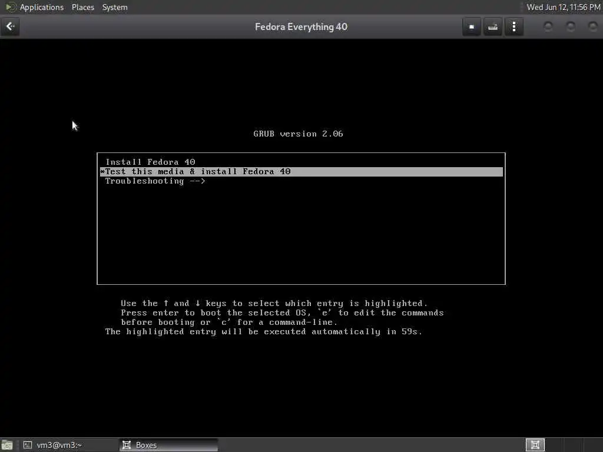Click the minimize window circle button
This screenshot has height=452, width=603.
point(548,26)
